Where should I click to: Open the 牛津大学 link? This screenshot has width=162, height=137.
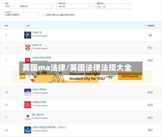tap(37, 32)
